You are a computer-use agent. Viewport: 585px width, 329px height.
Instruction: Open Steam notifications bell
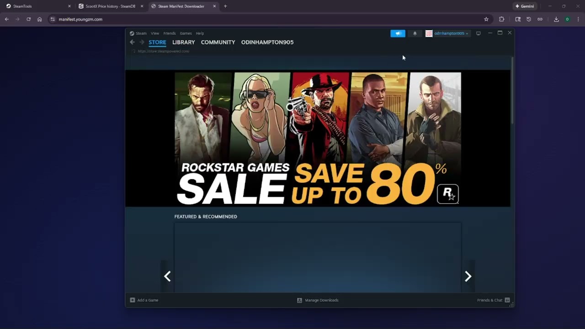(415, 33)
